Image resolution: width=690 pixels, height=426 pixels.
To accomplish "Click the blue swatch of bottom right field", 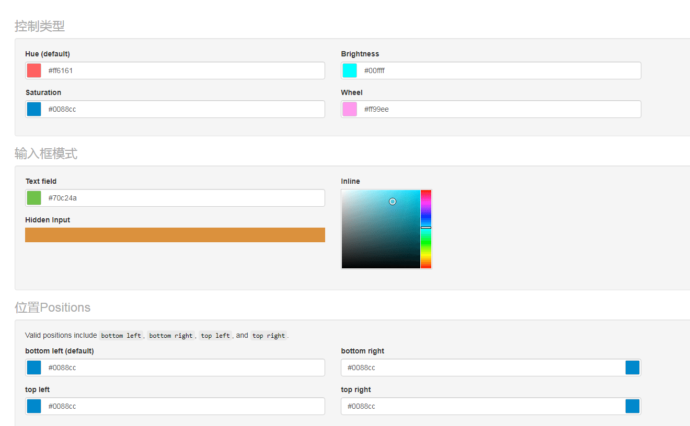I will [x=632, y=368].
